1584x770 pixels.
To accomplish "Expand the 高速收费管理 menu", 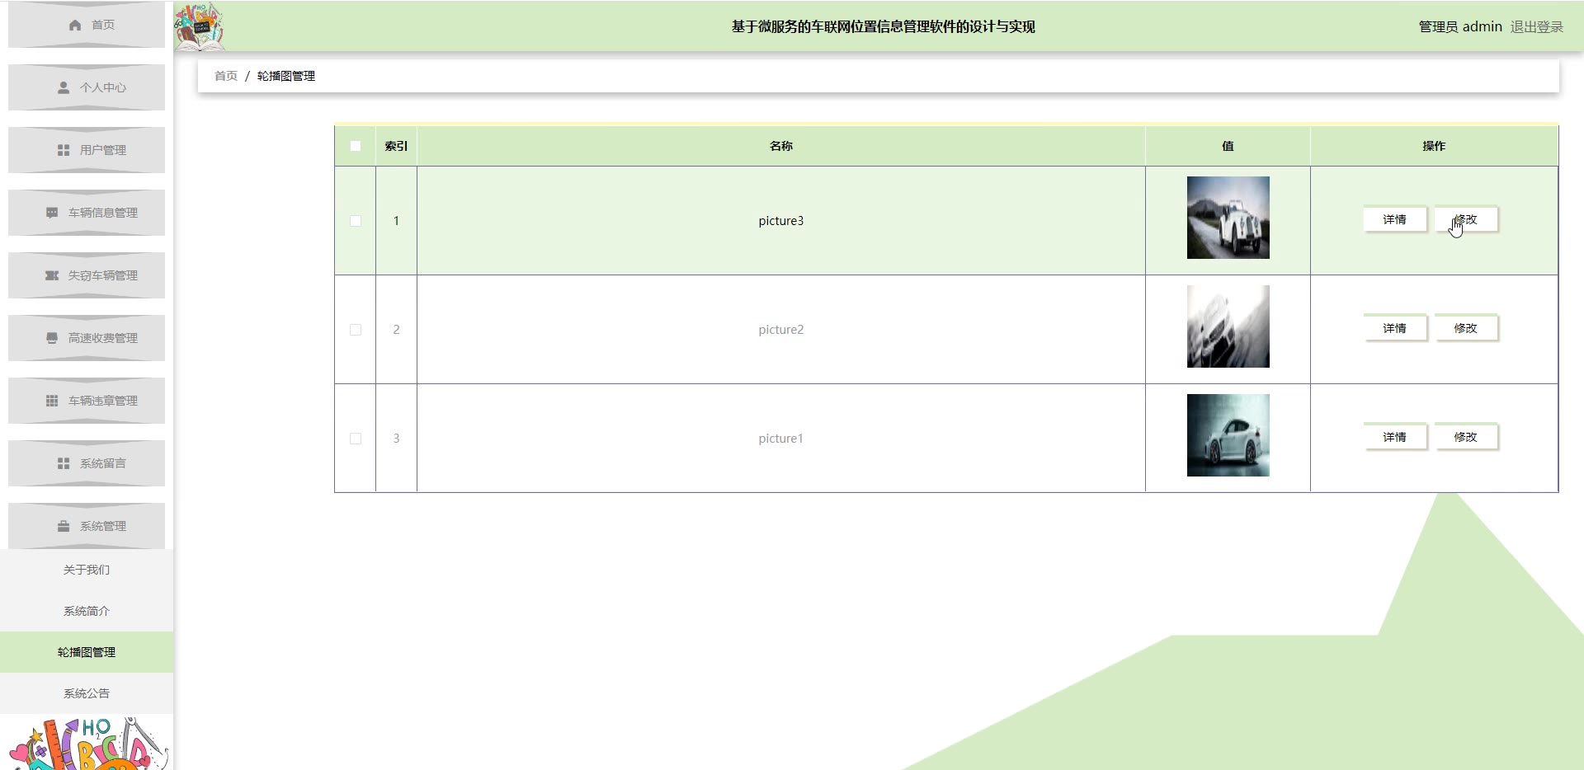I will click(87, 338).
